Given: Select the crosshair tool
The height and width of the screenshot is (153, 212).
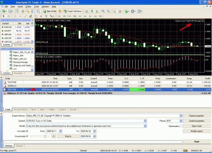Looking at the screenshot, I should pyautogui.click(x=9, y=16).
